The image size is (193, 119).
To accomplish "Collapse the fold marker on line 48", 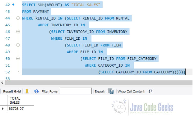I will 18,45.
